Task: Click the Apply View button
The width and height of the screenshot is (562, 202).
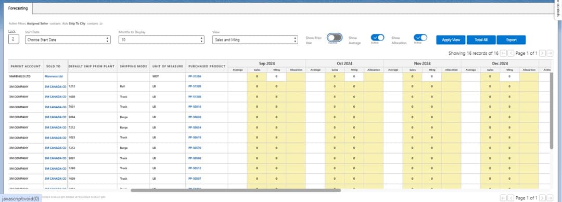Action: pos(451,40)
